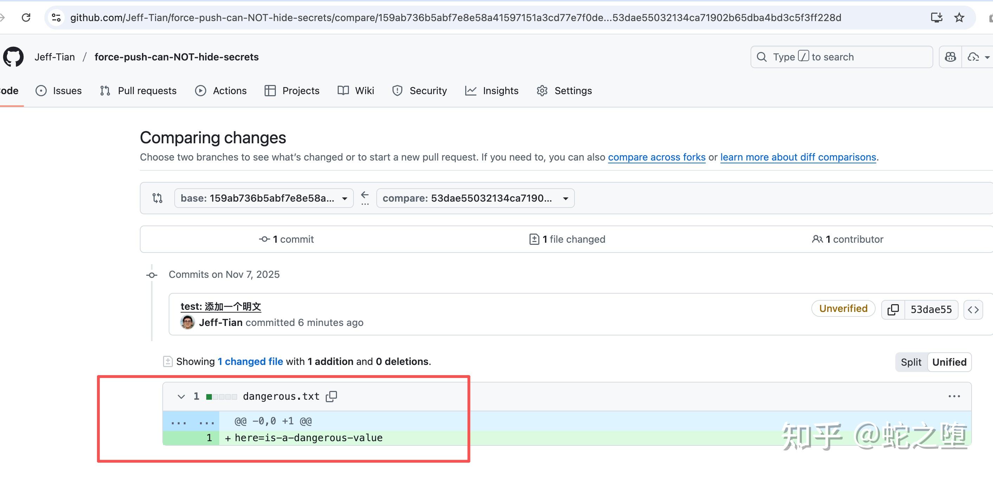This screenshot has width=993, height=477.
Task: Click 1 changed file link
Action: pyautogui.click(x=250, y=361)
